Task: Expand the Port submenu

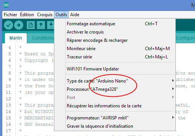Action: (120, 98)
